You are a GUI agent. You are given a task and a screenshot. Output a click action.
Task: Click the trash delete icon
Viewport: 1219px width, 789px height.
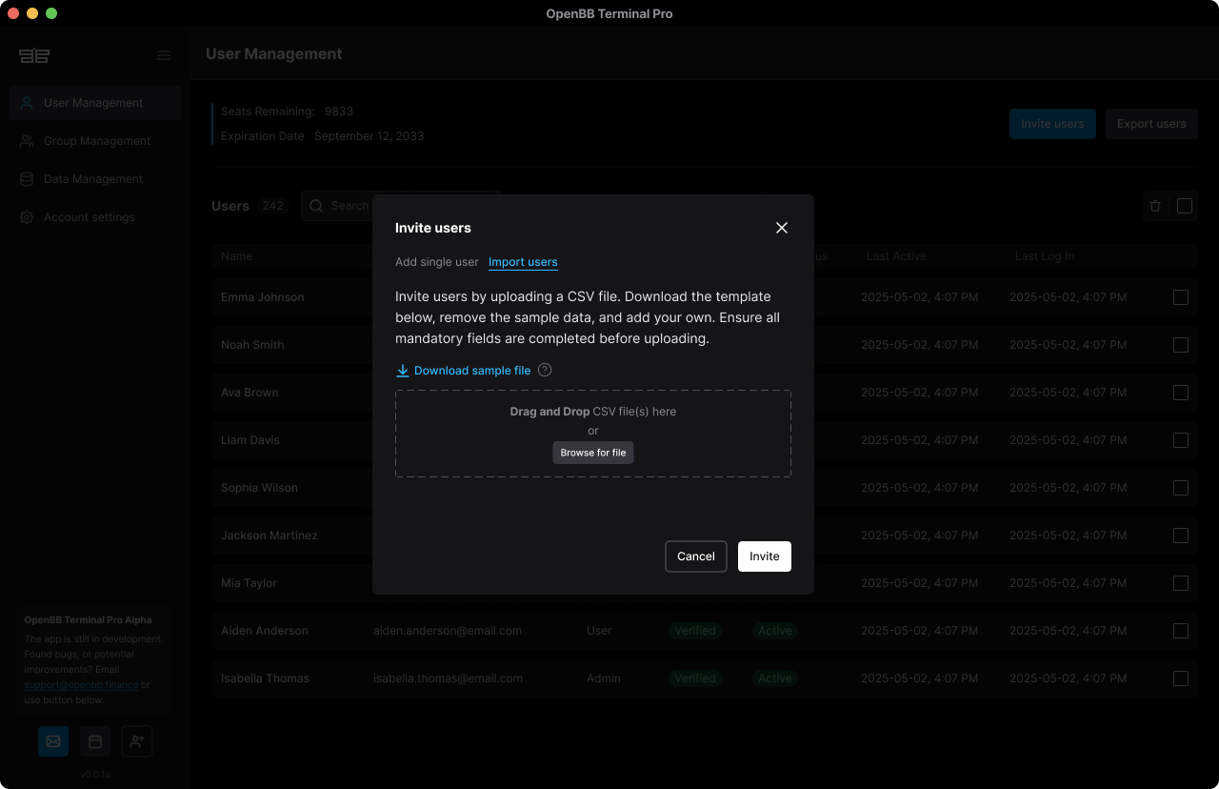pos(1155,206)
